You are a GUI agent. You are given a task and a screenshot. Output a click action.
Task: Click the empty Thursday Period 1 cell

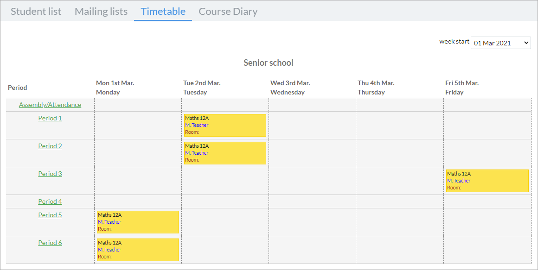[x=400, y=126]
